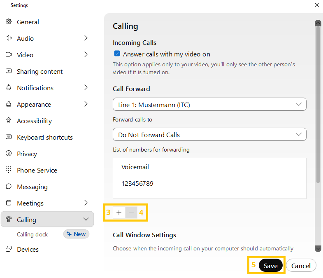Viewport: 323px width, 278px height.
Task: Add a forwarding number with plus button
Action: pos(119,213)
